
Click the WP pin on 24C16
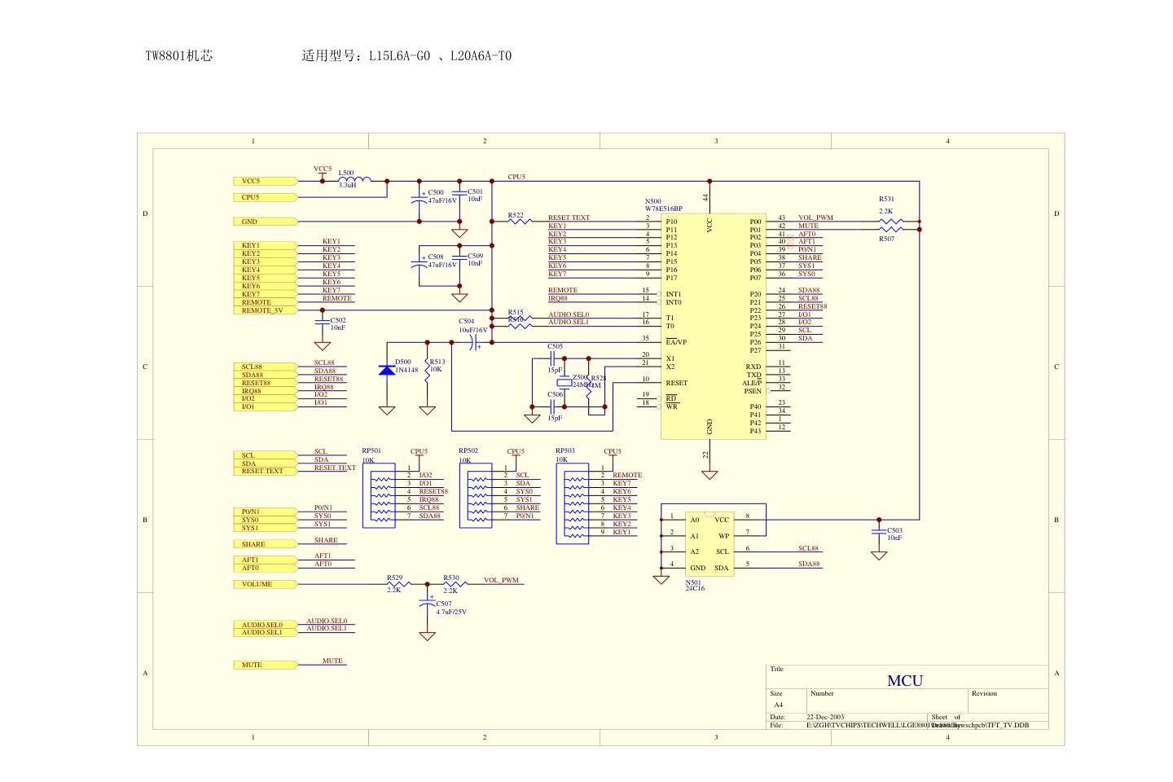723,536
